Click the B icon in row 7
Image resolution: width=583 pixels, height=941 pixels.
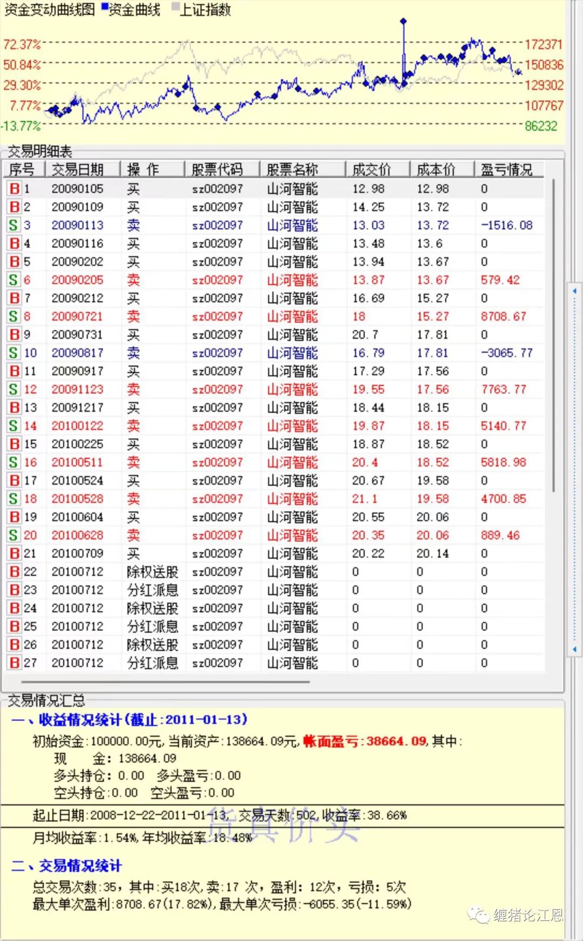[x=15, y=298]
